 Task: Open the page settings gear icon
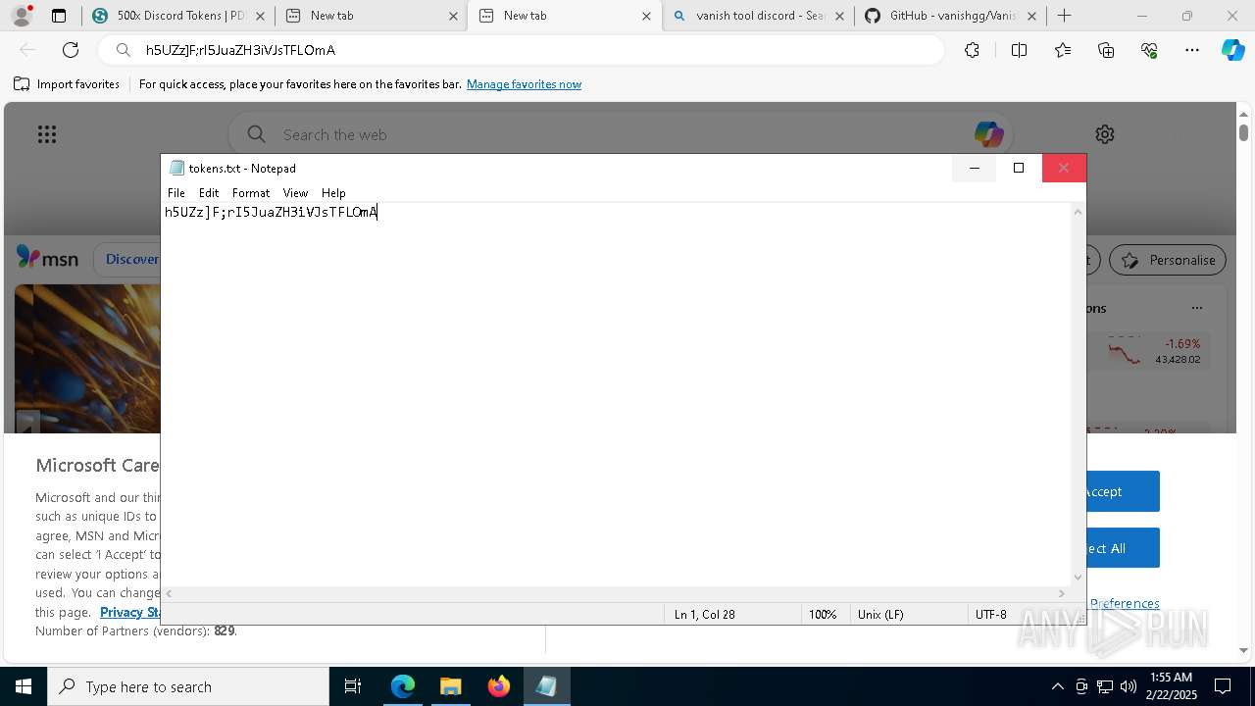click(1105, 134)
